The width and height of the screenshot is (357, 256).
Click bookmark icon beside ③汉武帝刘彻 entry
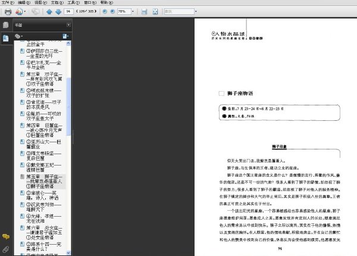pyautogui.click(x=22, y=204)
